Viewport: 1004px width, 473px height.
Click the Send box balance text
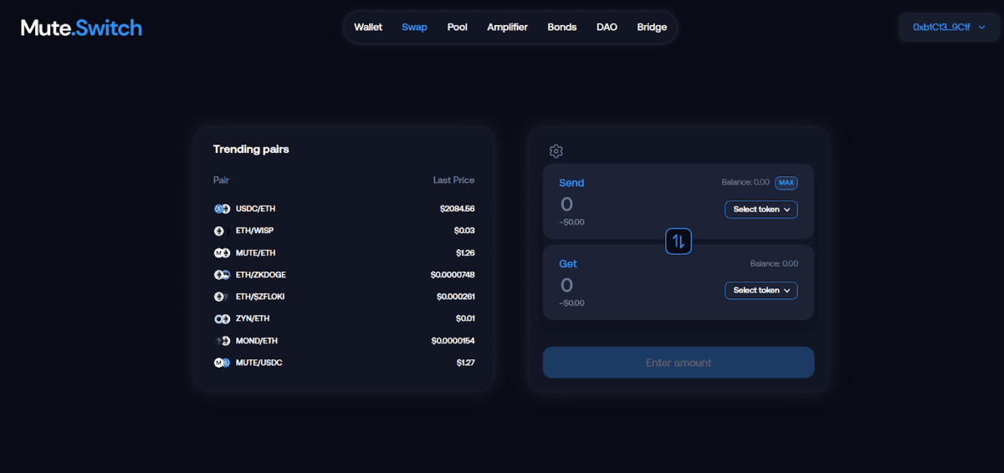tap(745, 182)
